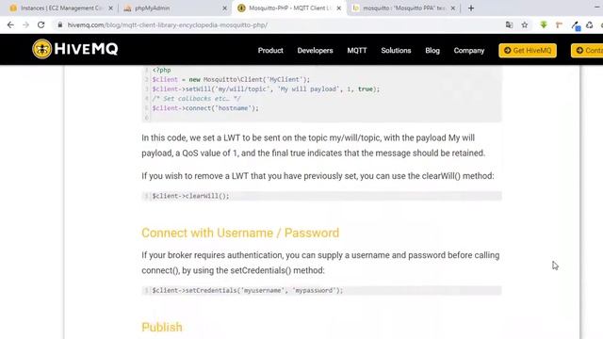Viewport: 603px width, 339px height.
Task: Open the Company menu
Action: [x=469, y=50]
